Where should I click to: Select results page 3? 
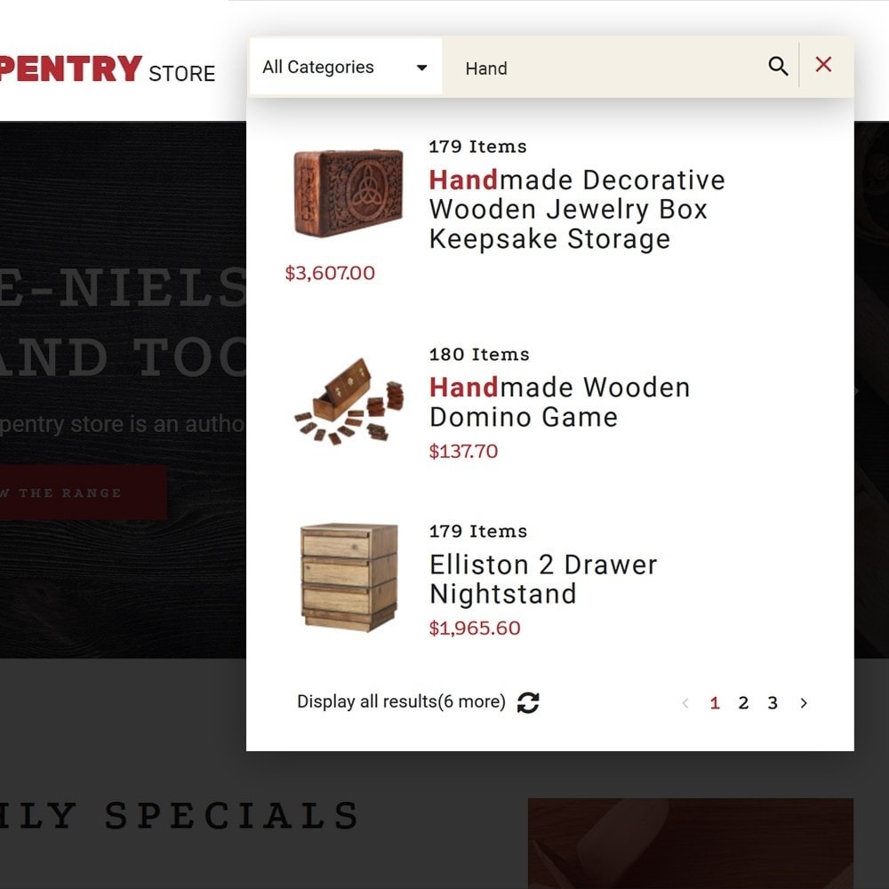(x=773, y=703)
